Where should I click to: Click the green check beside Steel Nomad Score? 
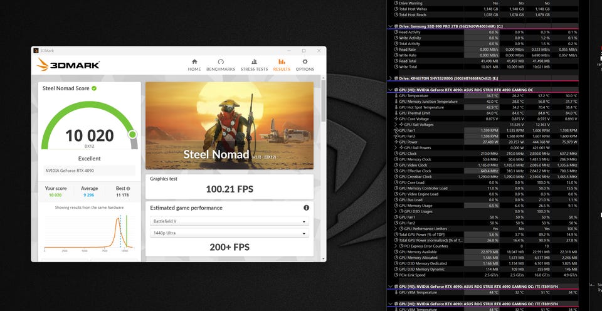pyautogui.click(x=94, y=88)
